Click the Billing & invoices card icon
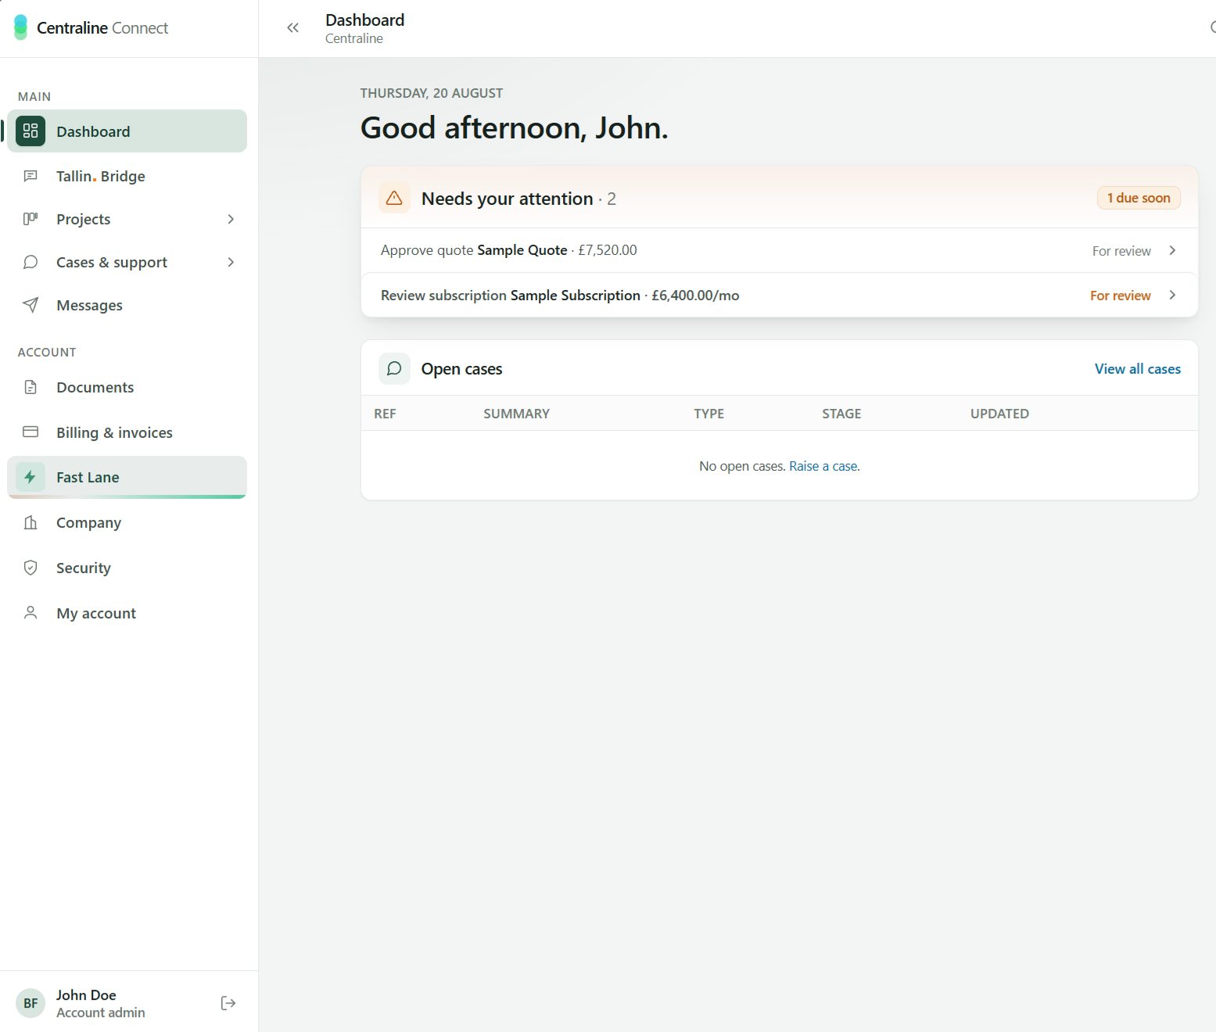This screenshot has width=1216, height=1032. point(30,432)
